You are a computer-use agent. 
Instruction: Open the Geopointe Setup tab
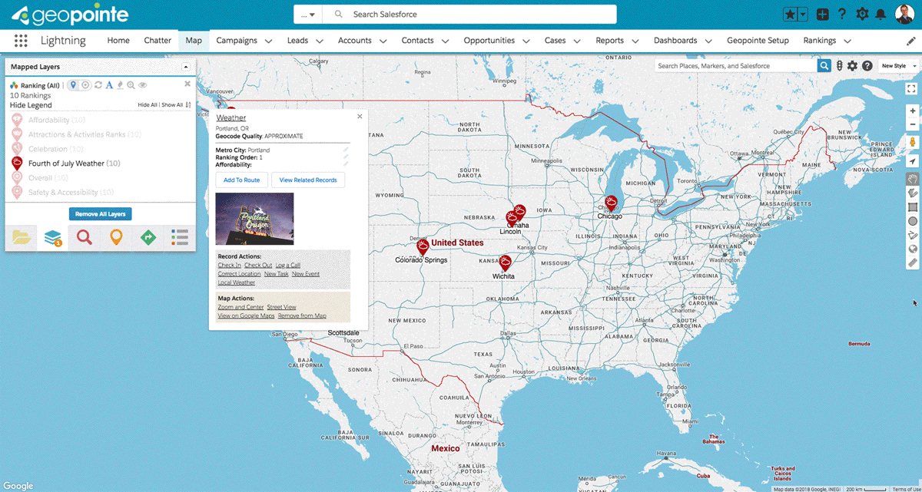click(x=758, y=41)
